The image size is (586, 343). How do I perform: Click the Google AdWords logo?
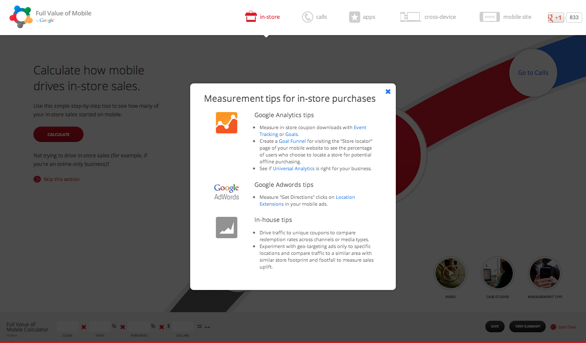click(227, 192)
